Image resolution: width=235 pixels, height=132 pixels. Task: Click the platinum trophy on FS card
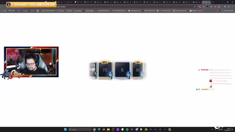point(111,75)
